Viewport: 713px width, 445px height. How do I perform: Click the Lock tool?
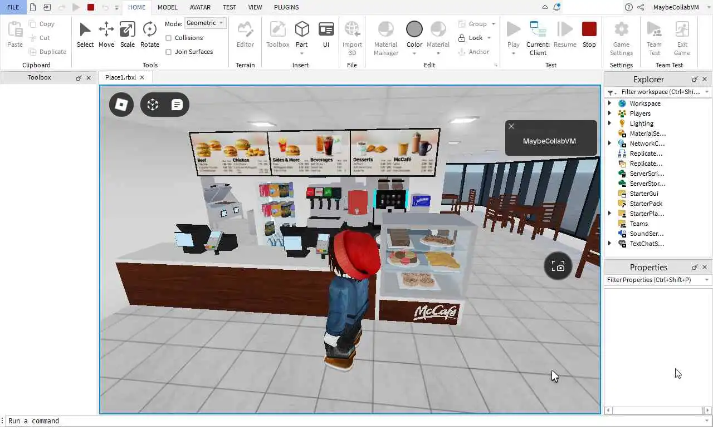[471, 38]
